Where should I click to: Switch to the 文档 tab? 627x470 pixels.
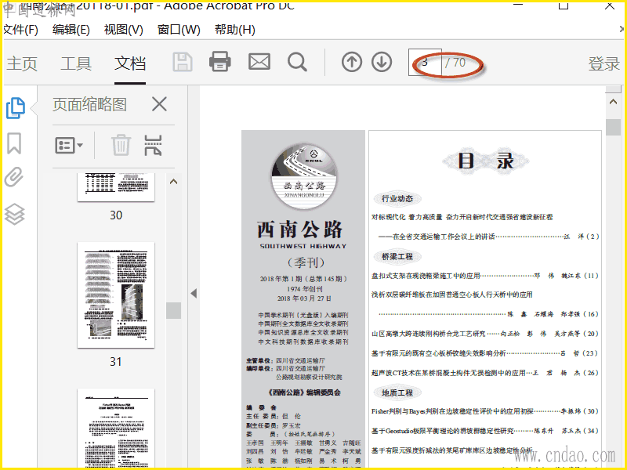pyautogui.click(x=130, y=63)
